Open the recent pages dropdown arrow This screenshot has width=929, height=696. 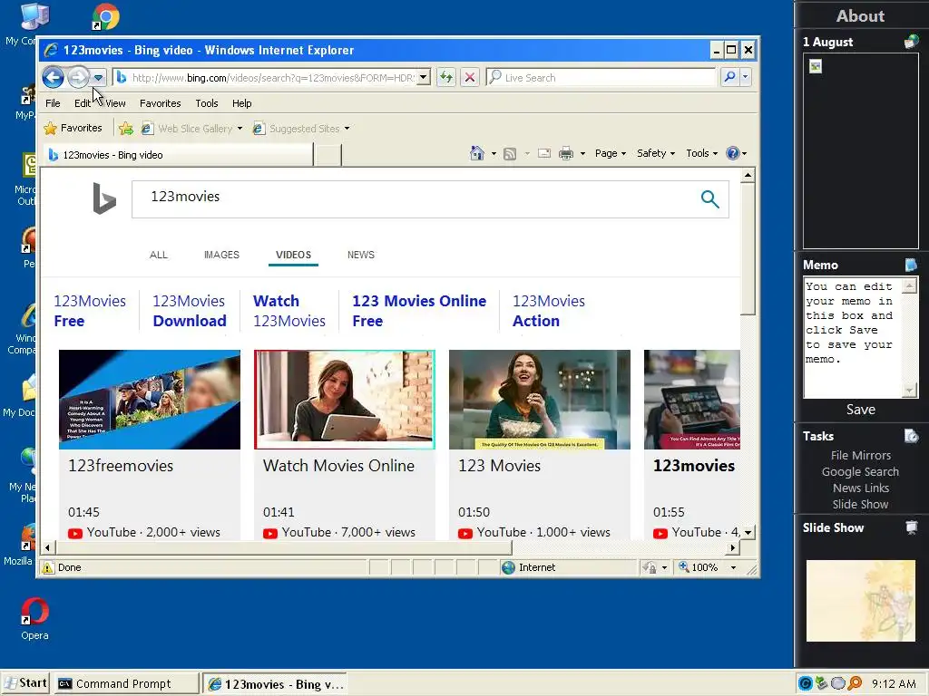[98, 78]
